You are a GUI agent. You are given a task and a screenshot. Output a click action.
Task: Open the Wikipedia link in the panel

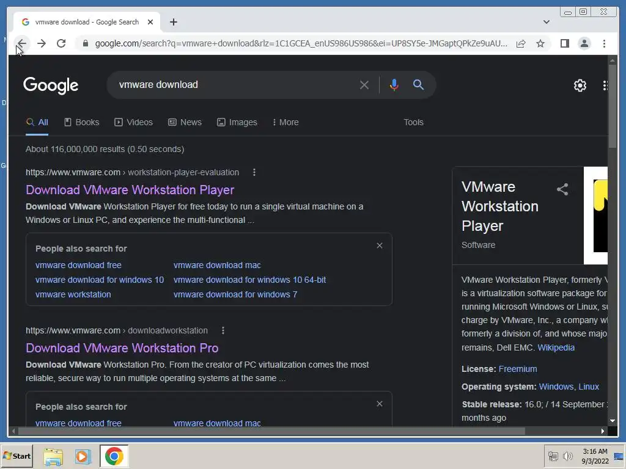click(x=556, y=347)
